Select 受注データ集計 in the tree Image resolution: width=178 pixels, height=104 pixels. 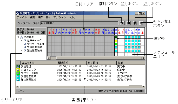click(x=35, y=44)
